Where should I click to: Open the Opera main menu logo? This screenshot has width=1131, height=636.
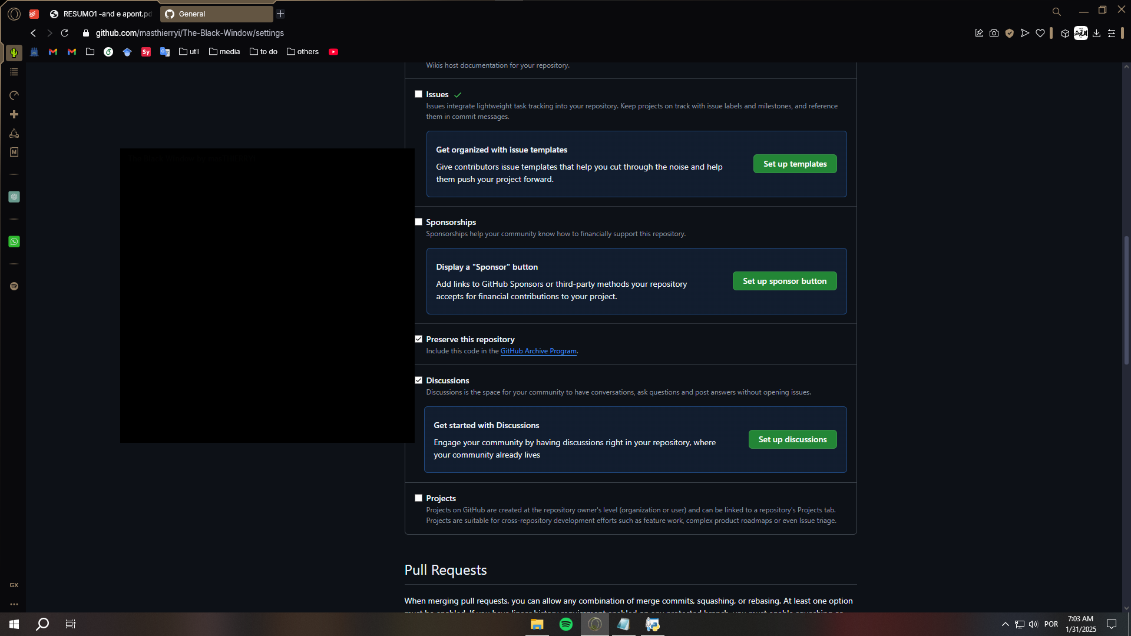(14, 14)
